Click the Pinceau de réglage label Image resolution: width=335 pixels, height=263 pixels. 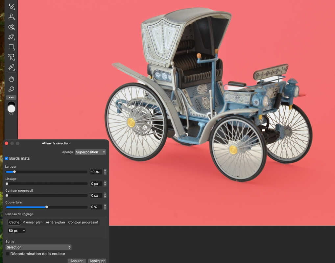tap(19, 214)
